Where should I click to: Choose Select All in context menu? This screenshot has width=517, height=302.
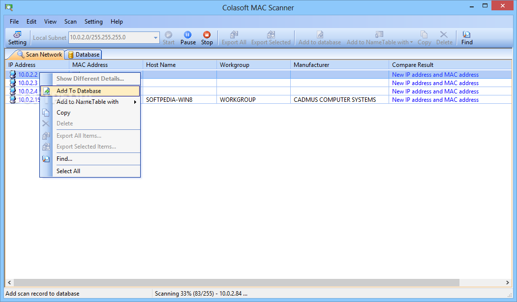point(90,171)
